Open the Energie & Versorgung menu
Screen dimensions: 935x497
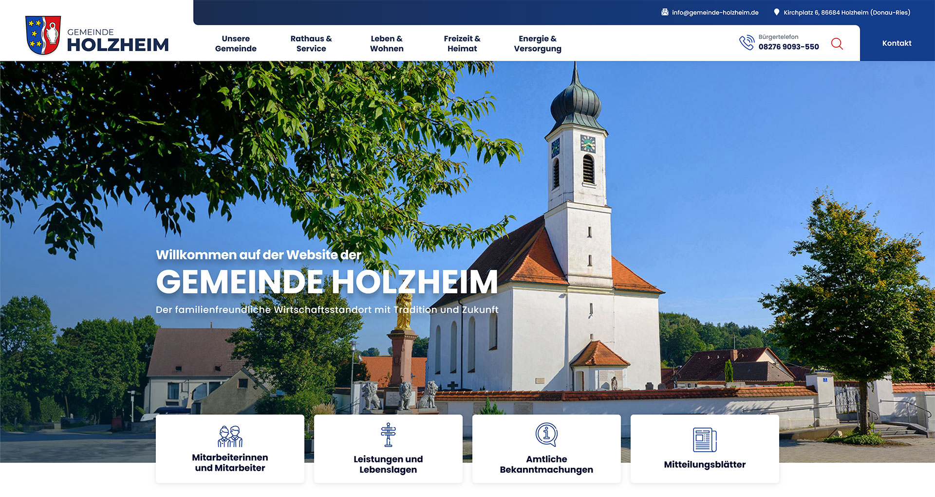point(538,43)
